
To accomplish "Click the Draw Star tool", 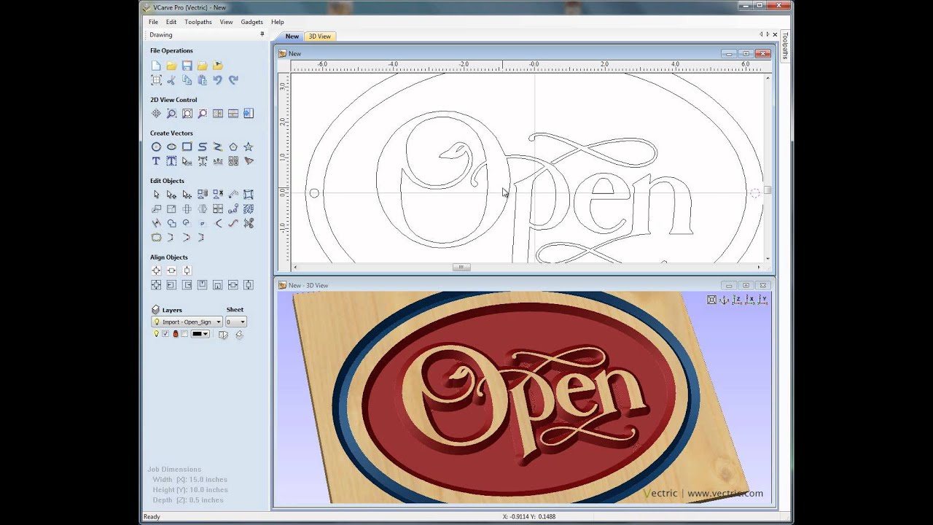I will pos(249,147).
